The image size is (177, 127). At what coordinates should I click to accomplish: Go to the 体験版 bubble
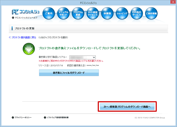click(107, 13)
